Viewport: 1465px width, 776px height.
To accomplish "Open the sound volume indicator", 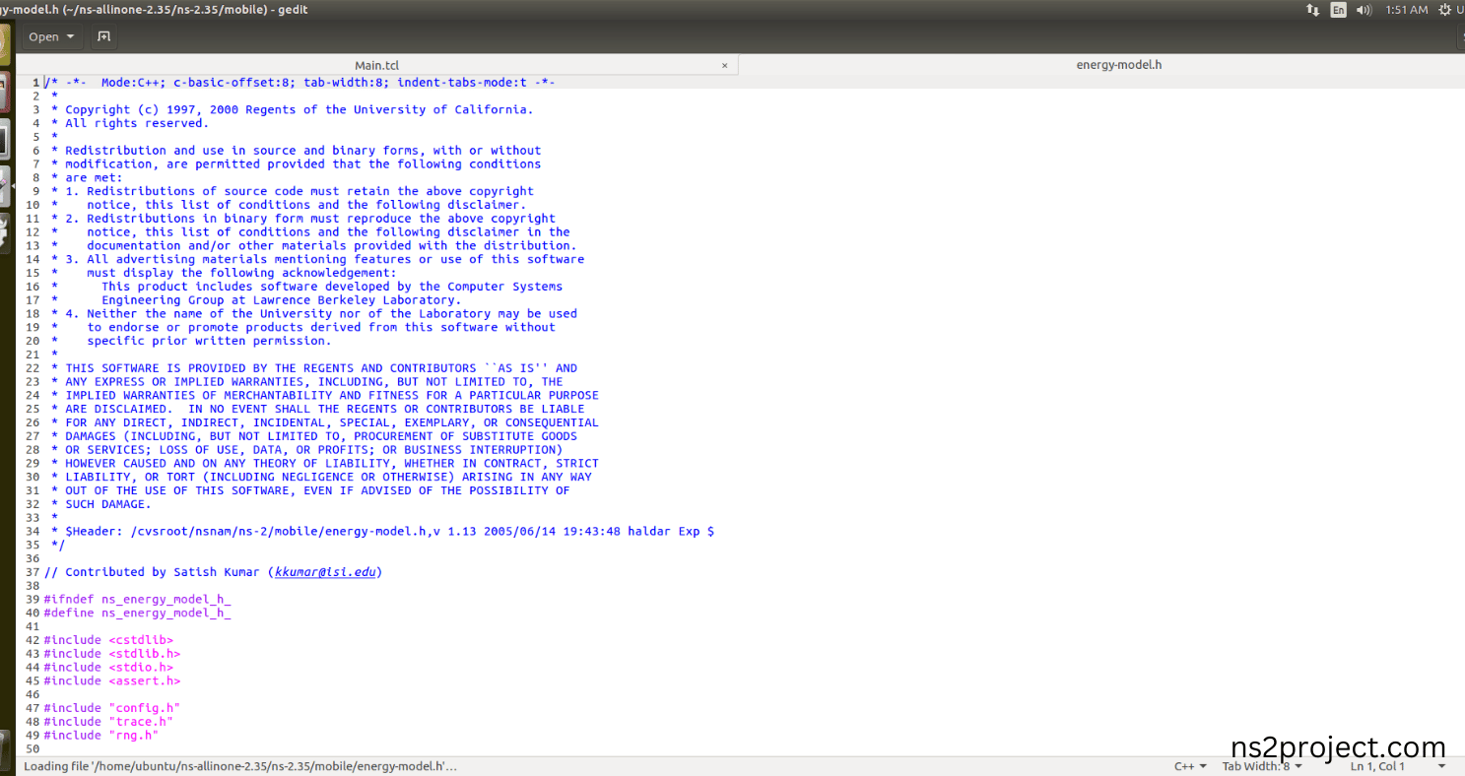I will click(1364, 10).
